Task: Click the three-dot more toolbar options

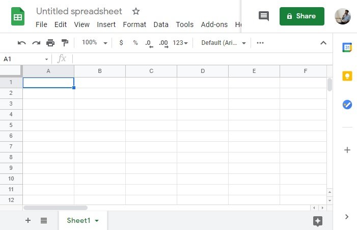Action: [260, 43]
